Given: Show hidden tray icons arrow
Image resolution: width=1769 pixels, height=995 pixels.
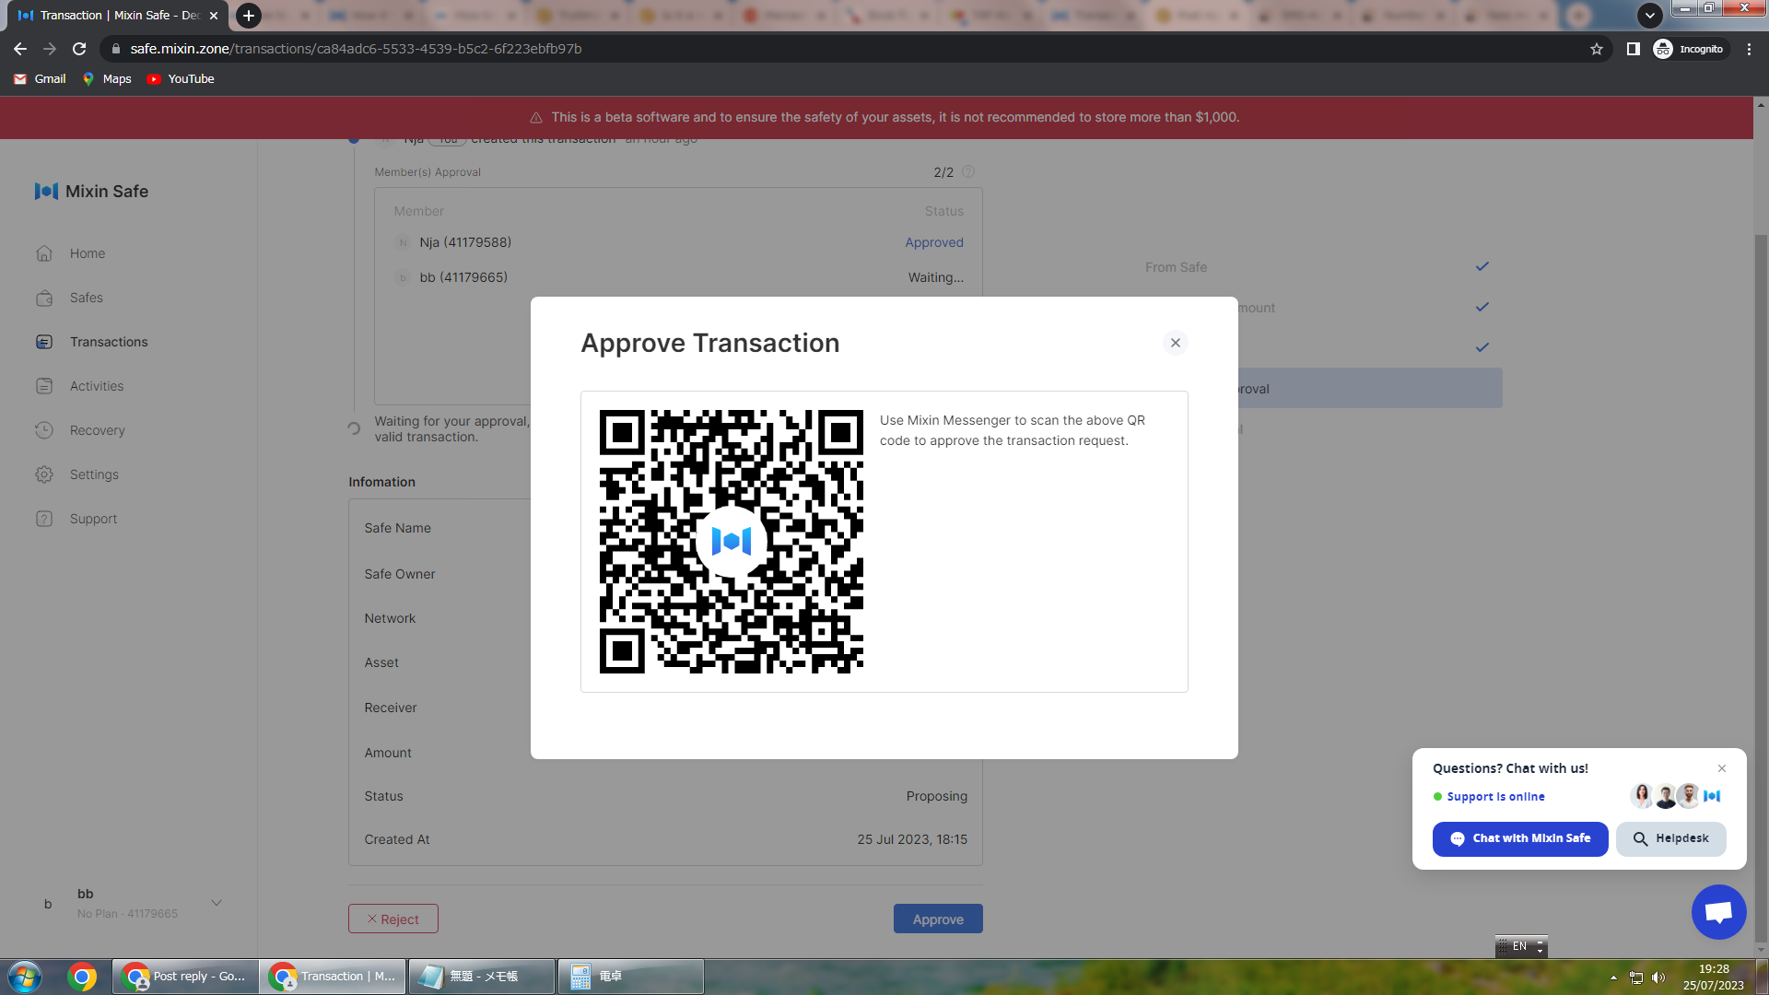Looking at the screenshot, I should point(1613,977).
